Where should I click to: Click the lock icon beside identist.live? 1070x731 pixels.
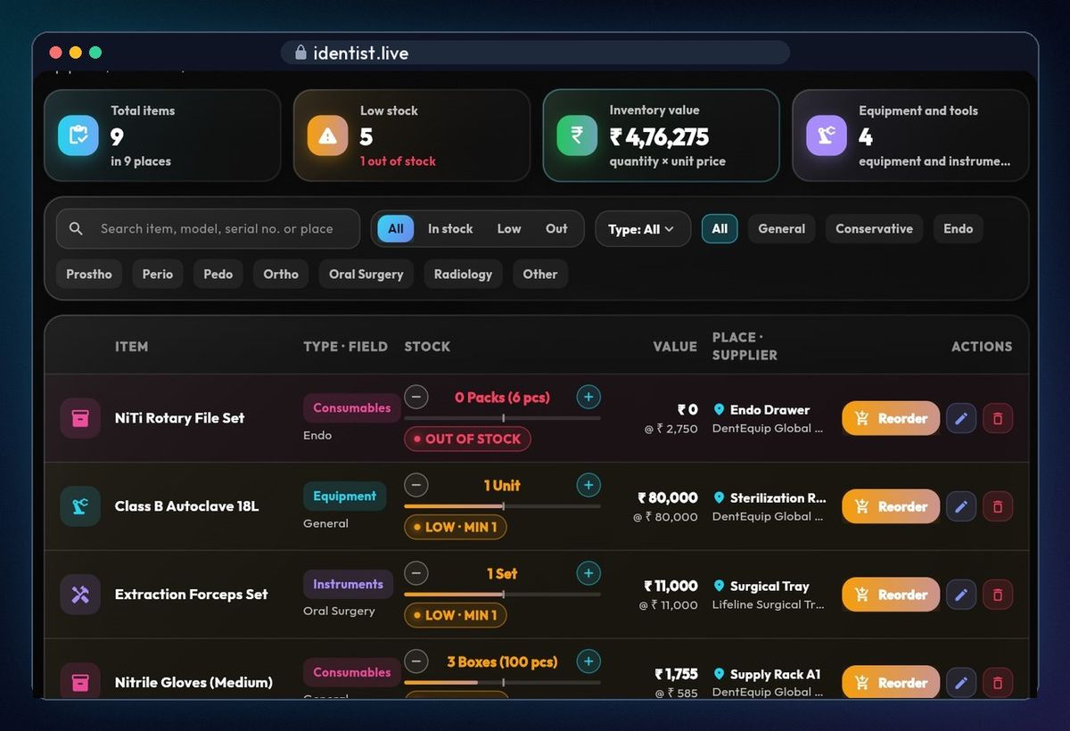300,53
